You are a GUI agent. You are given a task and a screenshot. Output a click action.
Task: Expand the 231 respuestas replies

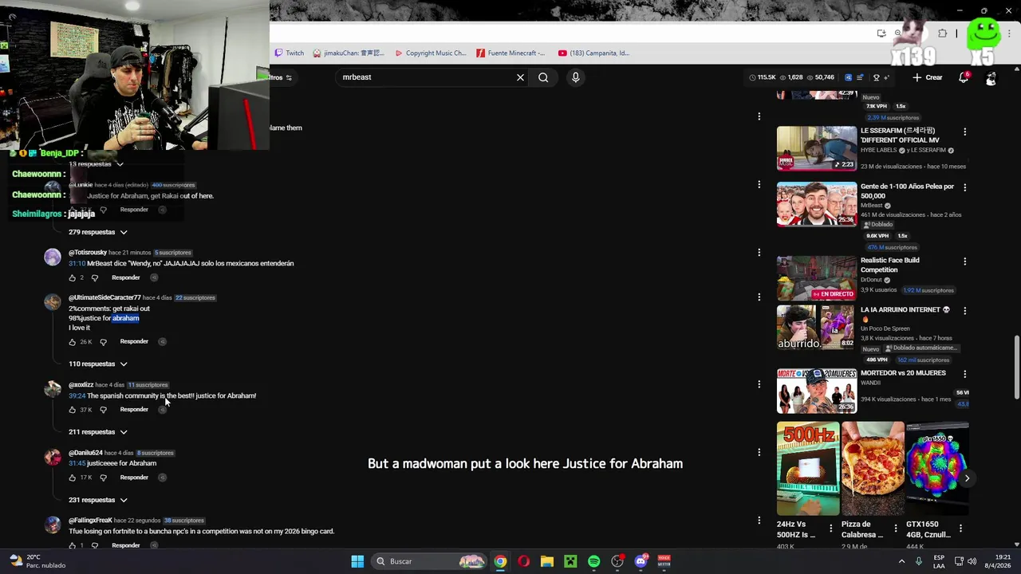(x=97, y=500)
